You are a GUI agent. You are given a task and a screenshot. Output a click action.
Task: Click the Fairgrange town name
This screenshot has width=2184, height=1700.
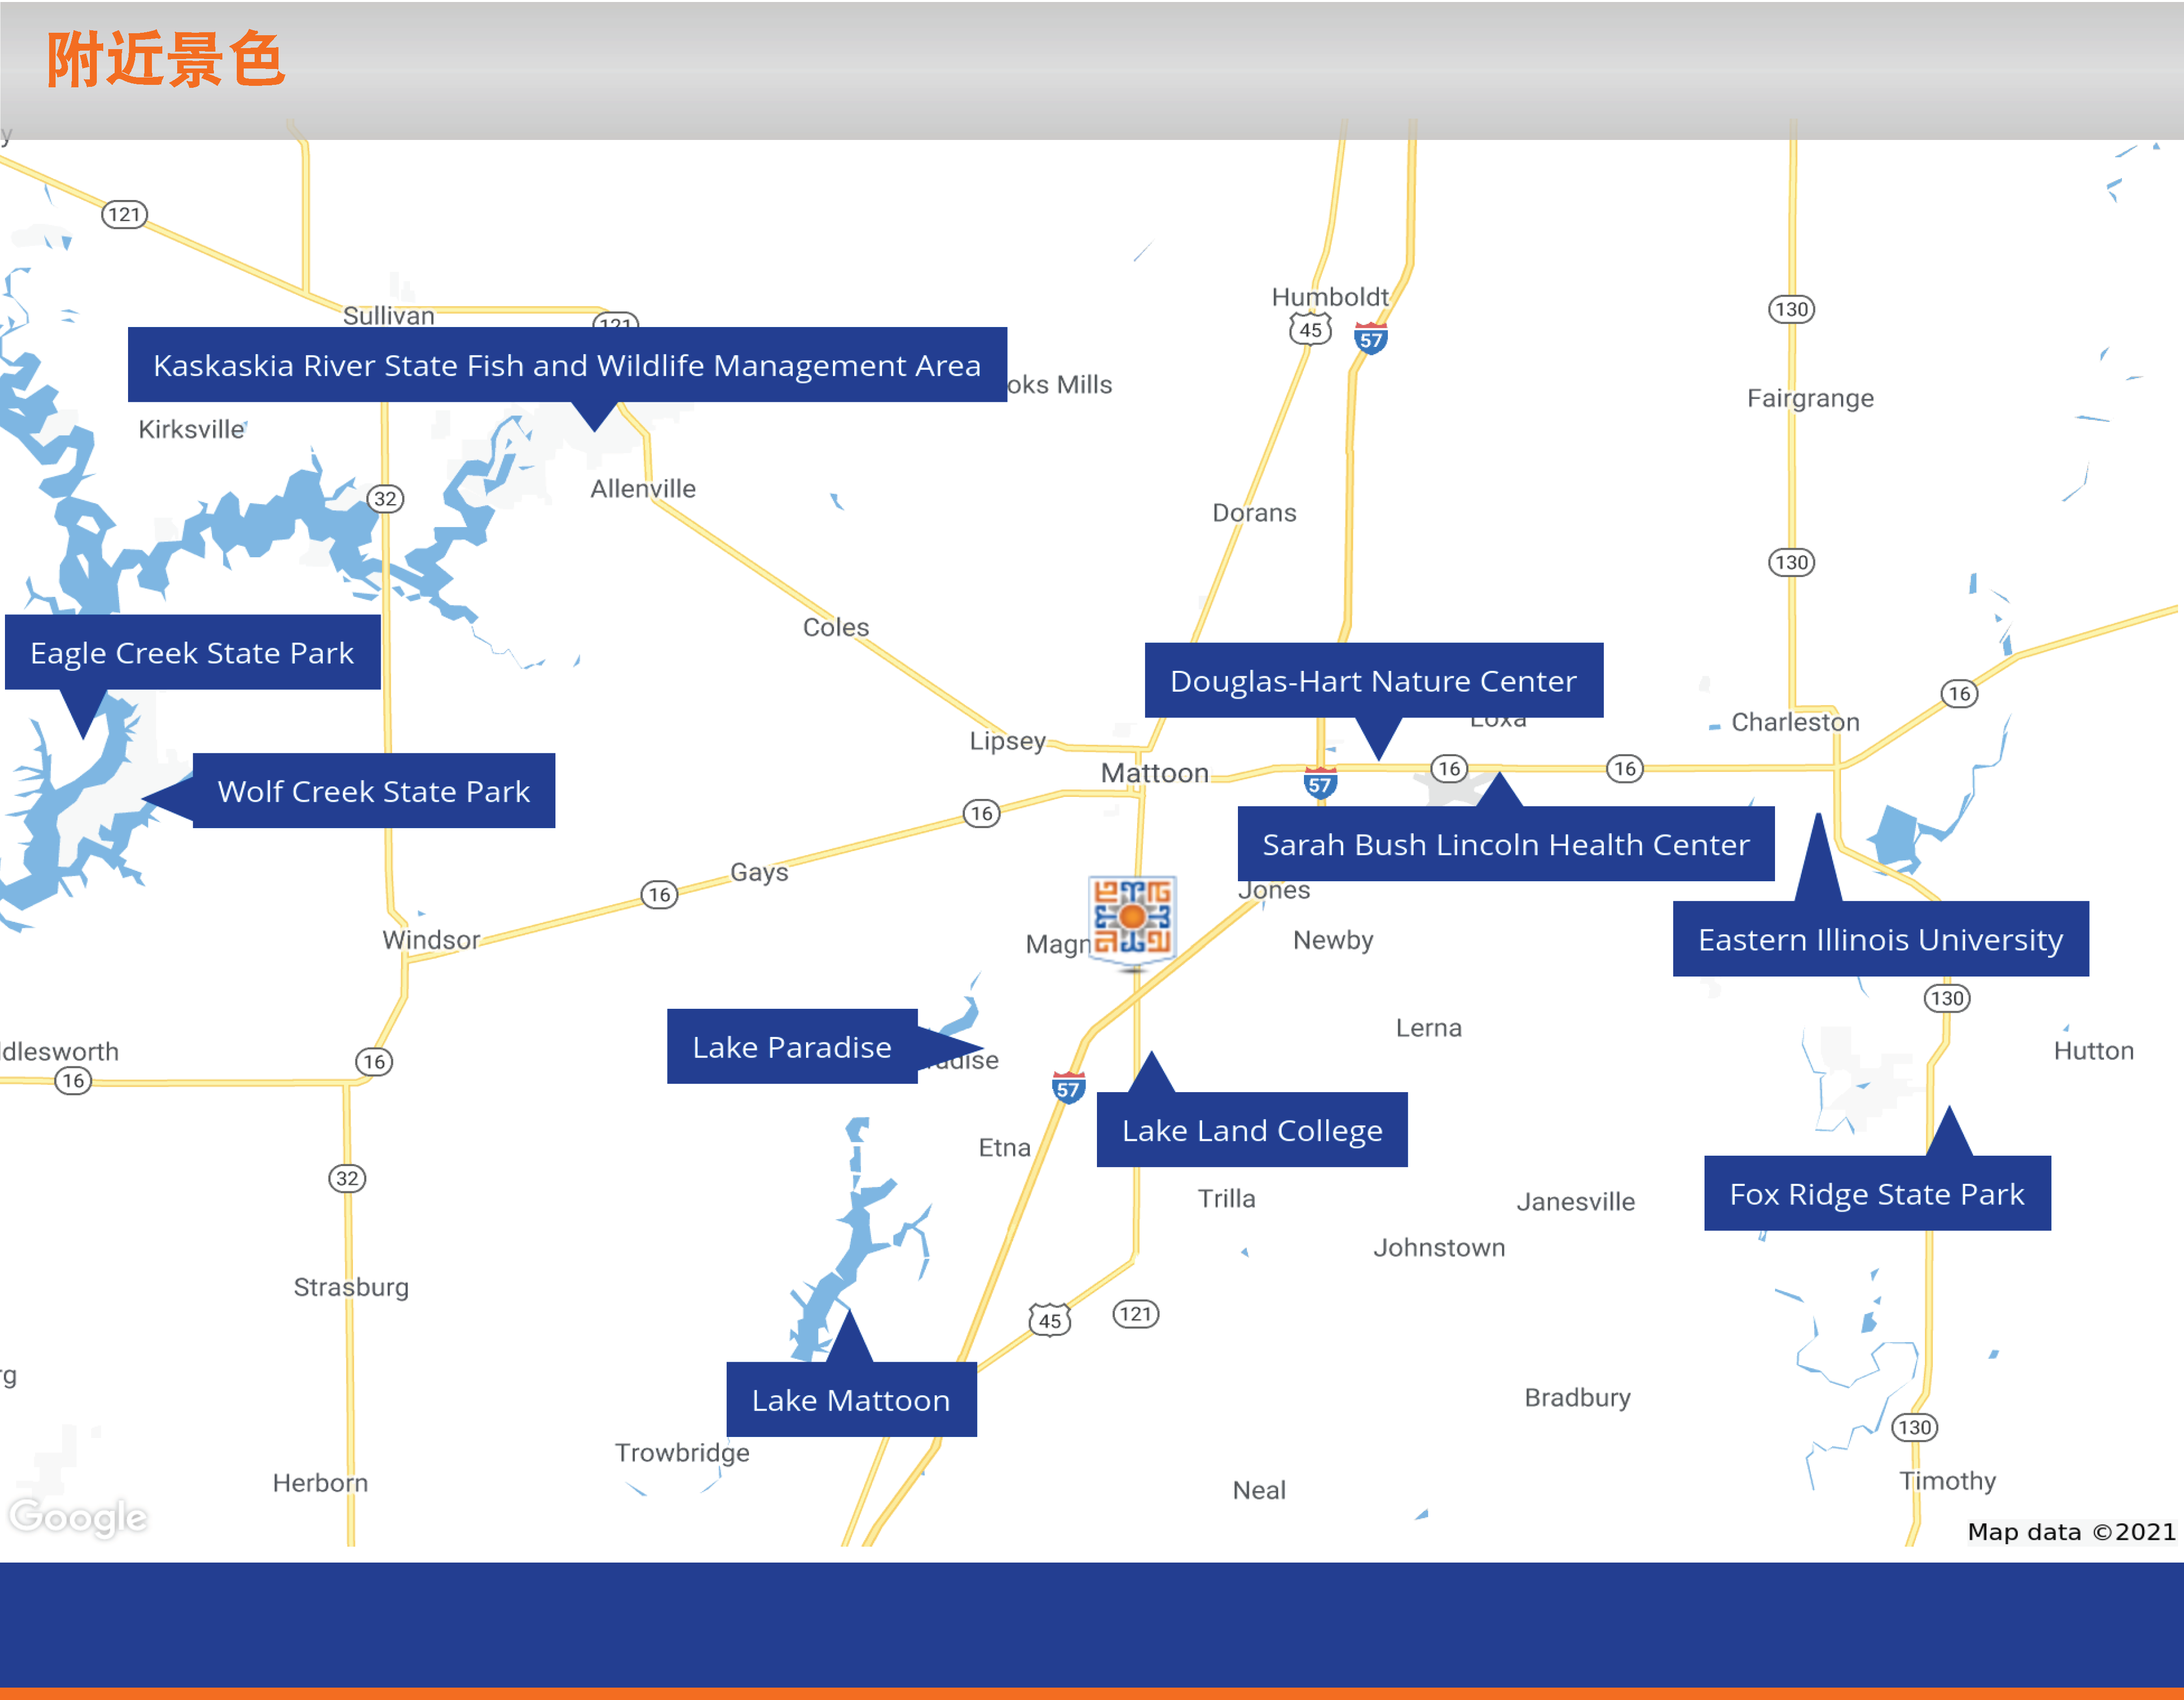(1810, 399)
